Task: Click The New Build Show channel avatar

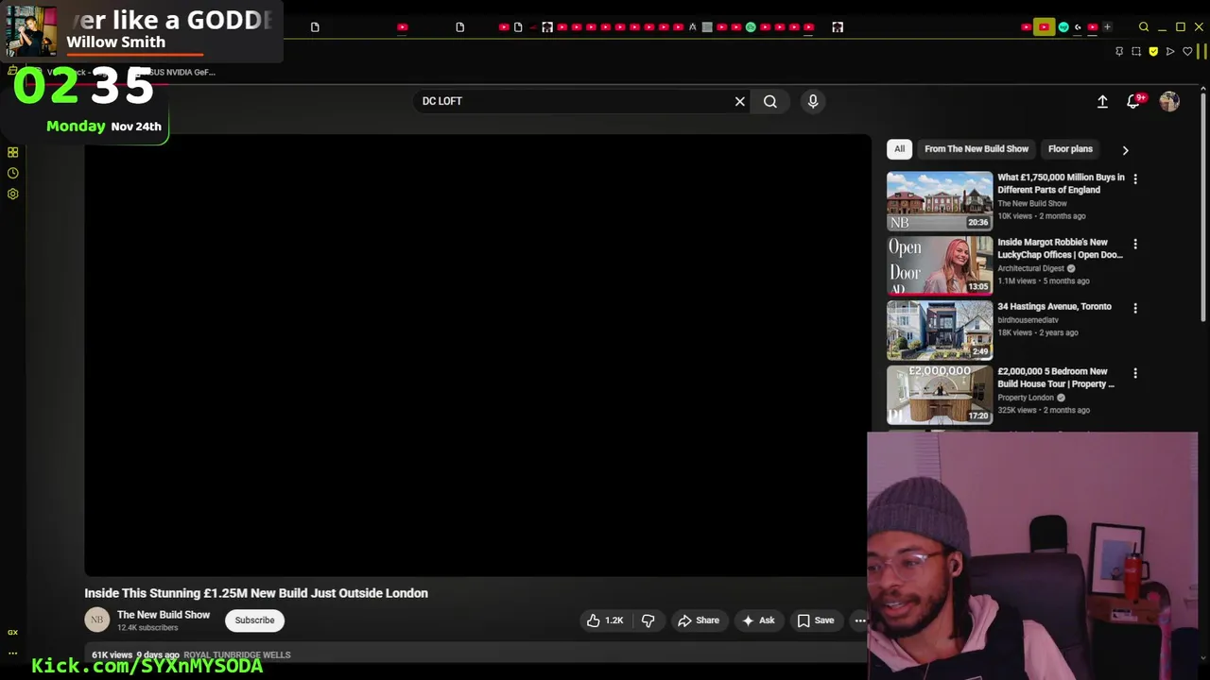Action: [x=97, y=620]
